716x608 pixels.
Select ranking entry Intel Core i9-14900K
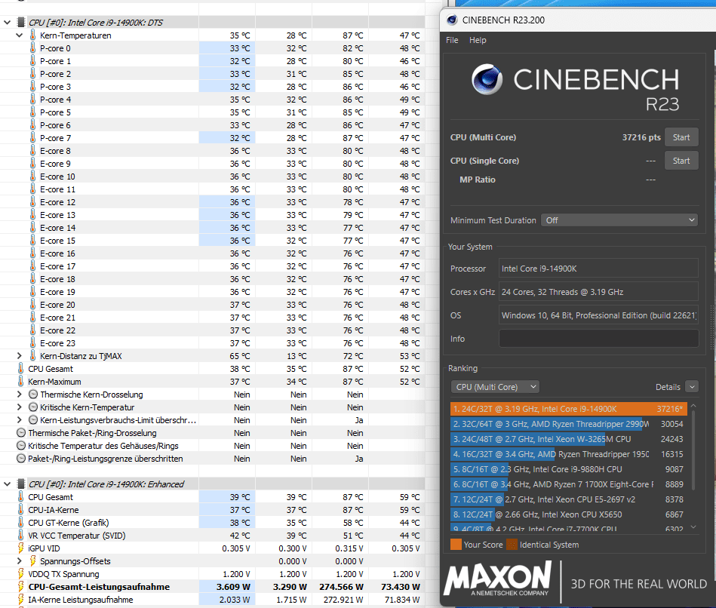[x=569, y=409]
